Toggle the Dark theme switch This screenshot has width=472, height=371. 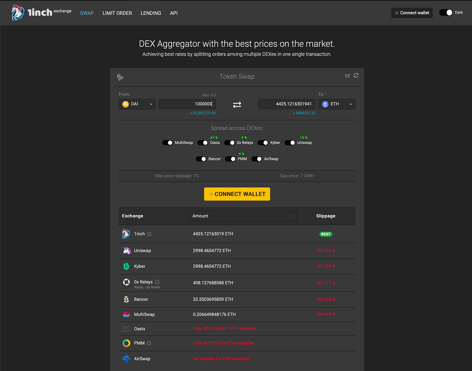446,12
